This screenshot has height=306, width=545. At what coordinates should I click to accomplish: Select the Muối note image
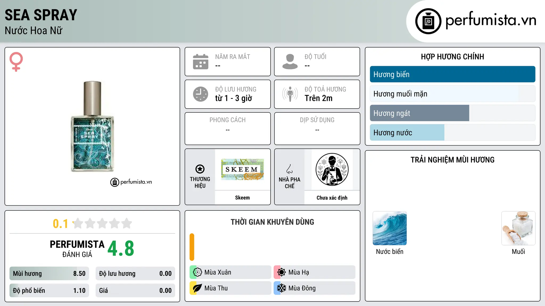pyautogui.click(x=518, y=228)
